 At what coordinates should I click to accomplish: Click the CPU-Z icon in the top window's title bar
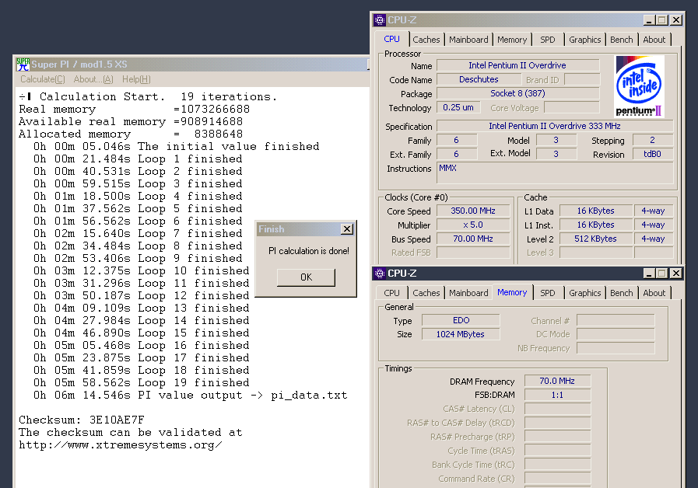[379, 20]
